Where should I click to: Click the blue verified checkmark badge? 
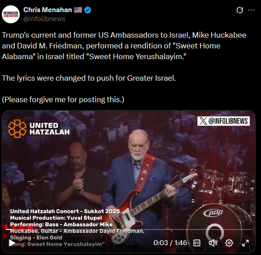[87, 10]
